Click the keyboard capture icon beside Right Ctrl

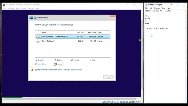(x=132, y=102)
